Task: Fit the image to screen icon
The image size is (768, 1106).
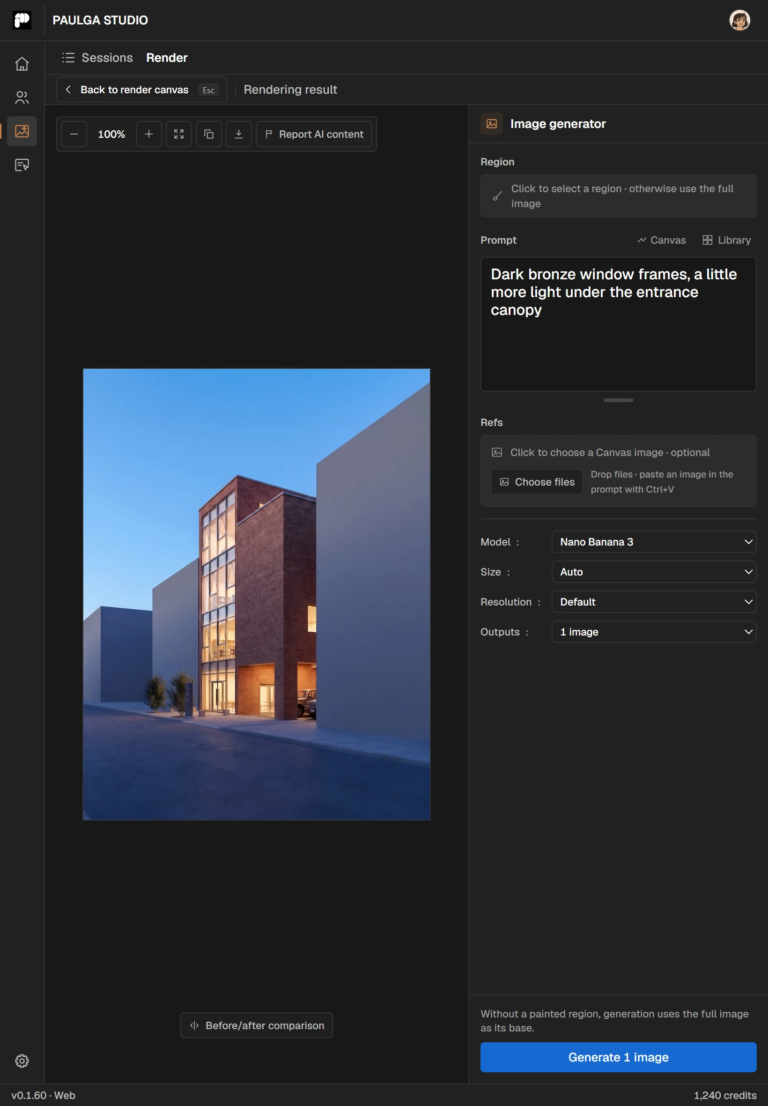Action: click(x=179, y=135)
